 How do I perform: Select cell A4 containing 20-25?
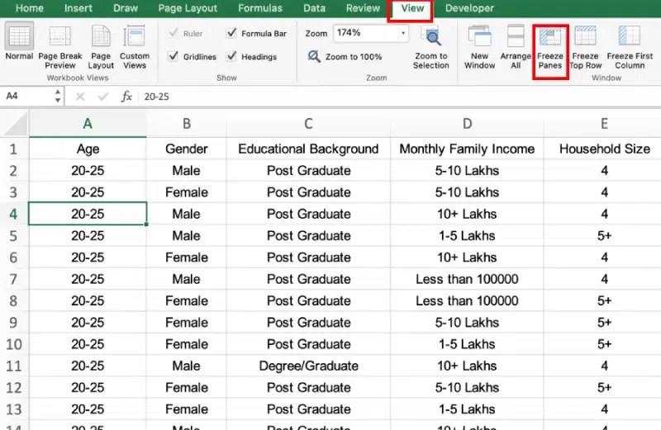click(x=88, y=214)
